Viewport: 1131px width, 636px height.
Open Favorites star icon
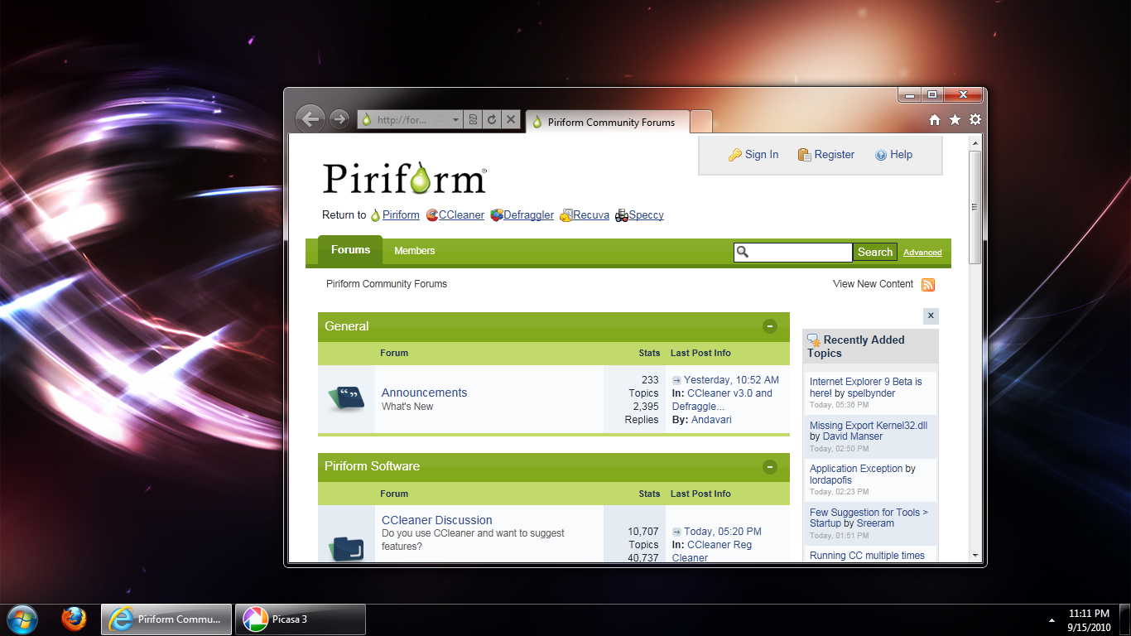click(x=955, y=120)
